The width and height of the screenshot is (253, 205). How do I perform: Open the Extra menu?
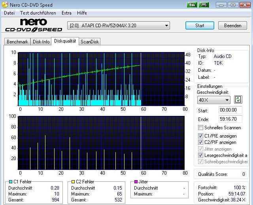pyautogui.click(x=66, y=13)
